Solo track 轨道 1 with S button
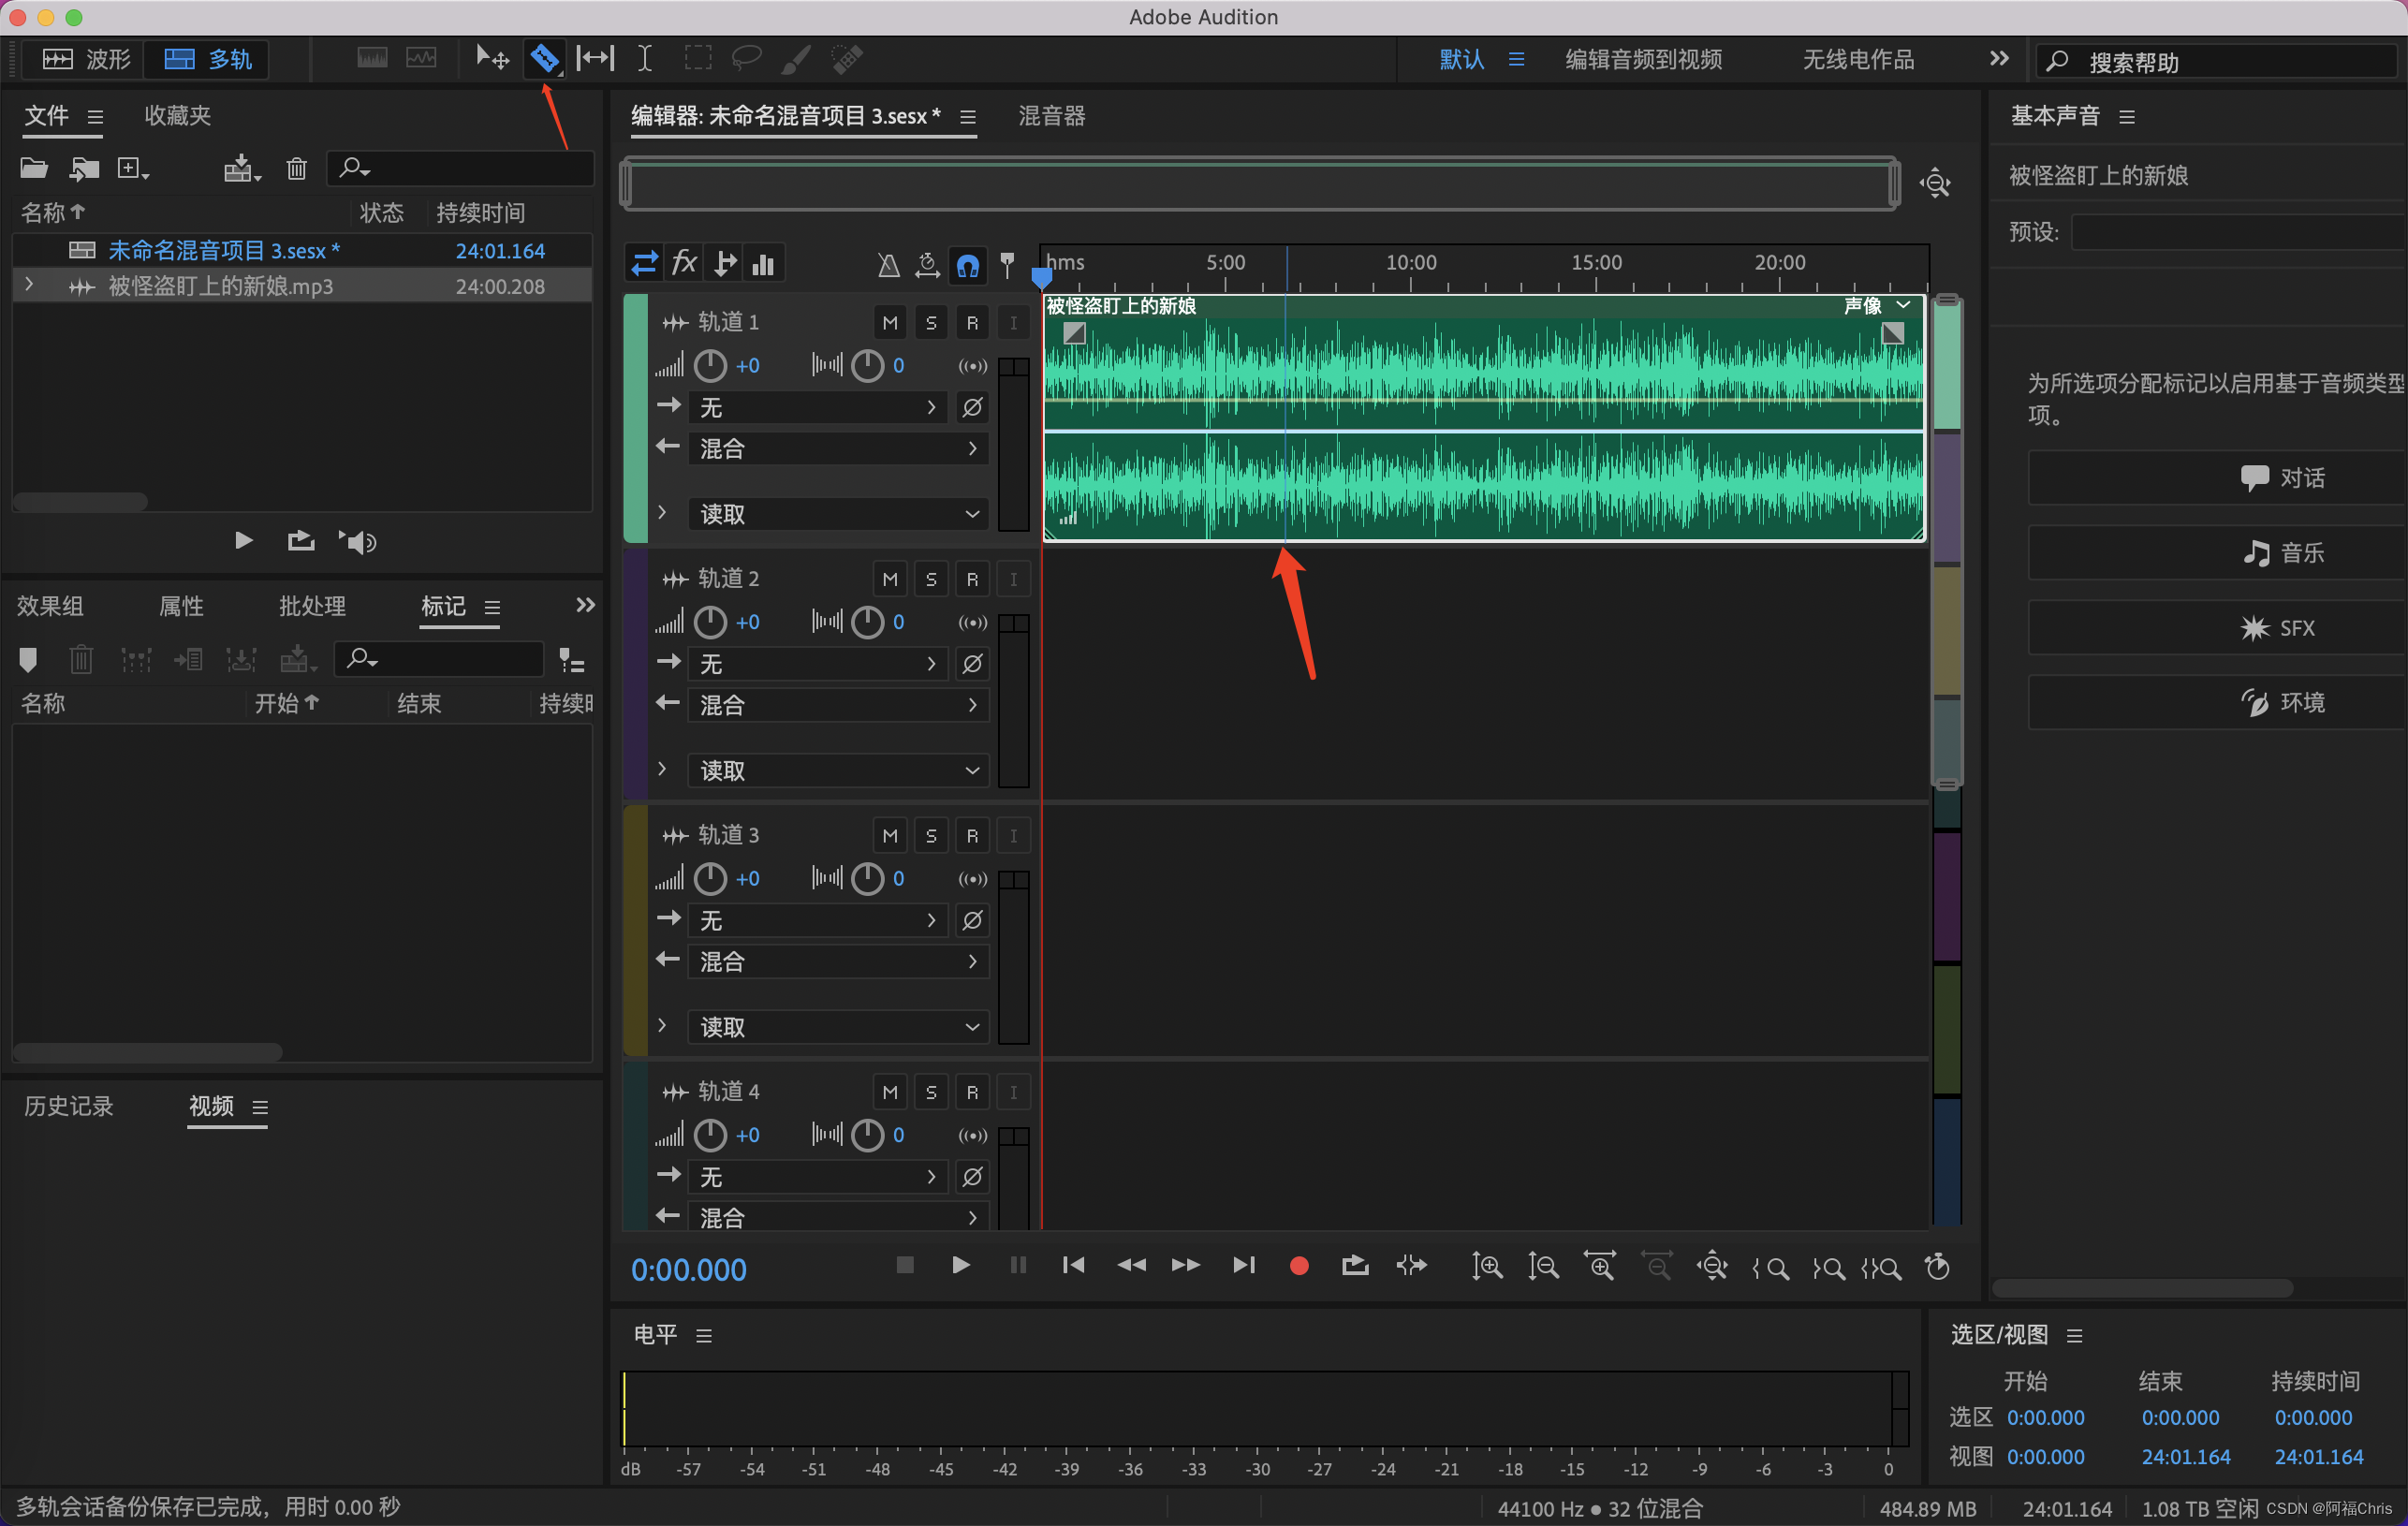The image size is (2408, 1526). (x=931, y=322)
